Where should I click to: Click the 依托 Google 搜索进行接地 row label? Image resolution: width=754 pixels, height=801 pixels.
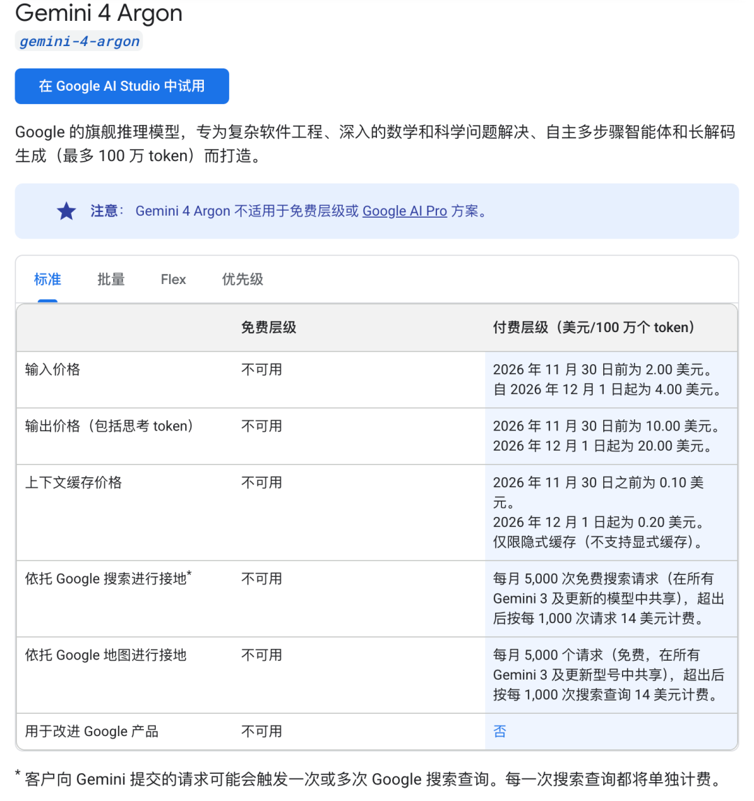click(x=108, y=578)
